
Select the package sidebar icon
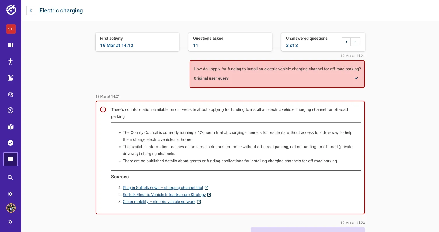click(x=10, y=127)
